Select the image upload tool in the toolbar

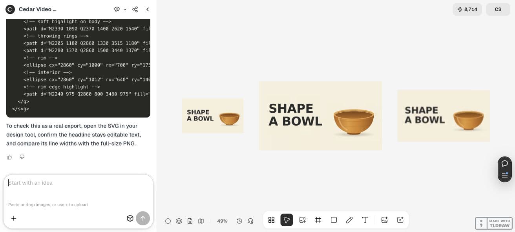pyautogui.click(x=303, y=220)
